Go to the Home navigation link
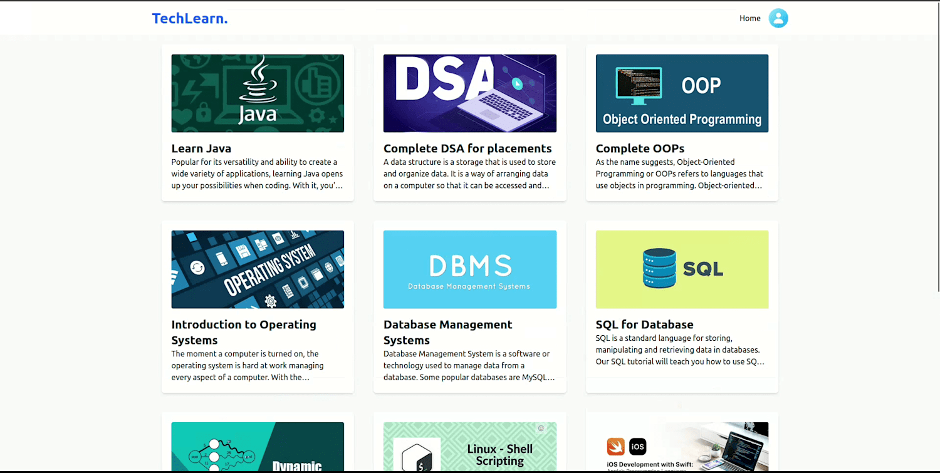This screenshot has width=940, height=473. pos(749,18)
